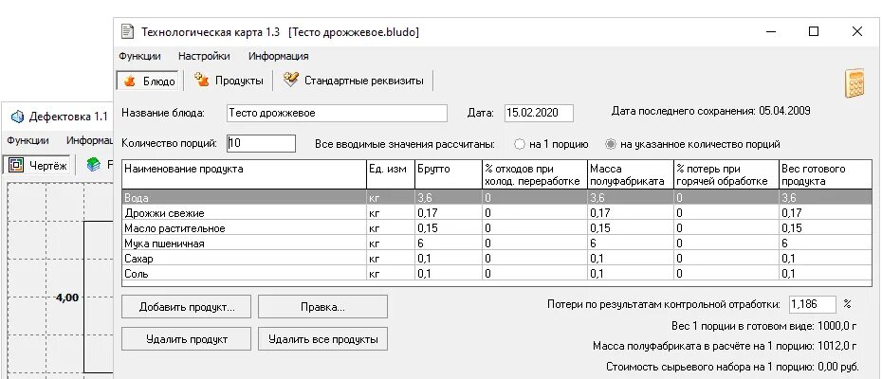Click the Название блюда text field
The image size is (882, 379).
tap(336, 113)
